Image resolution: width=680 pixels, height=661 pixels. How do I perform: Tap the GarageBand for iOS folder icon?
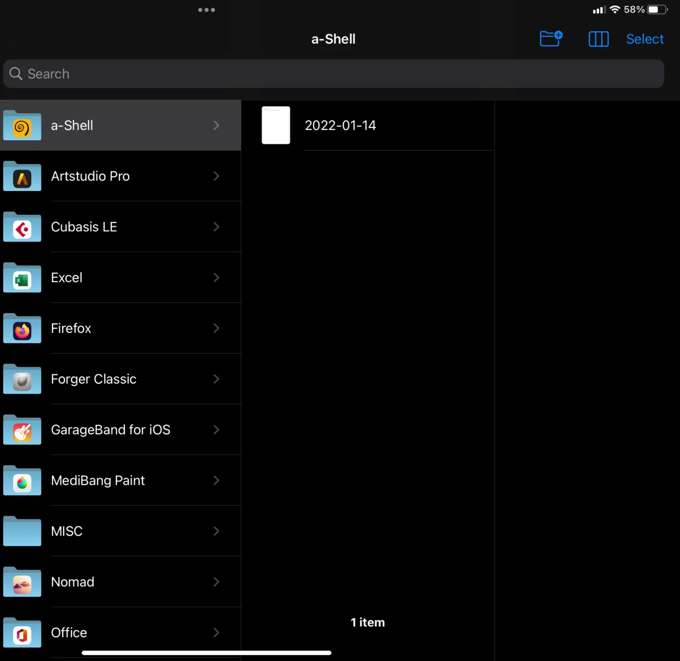(x=22, y=430)
